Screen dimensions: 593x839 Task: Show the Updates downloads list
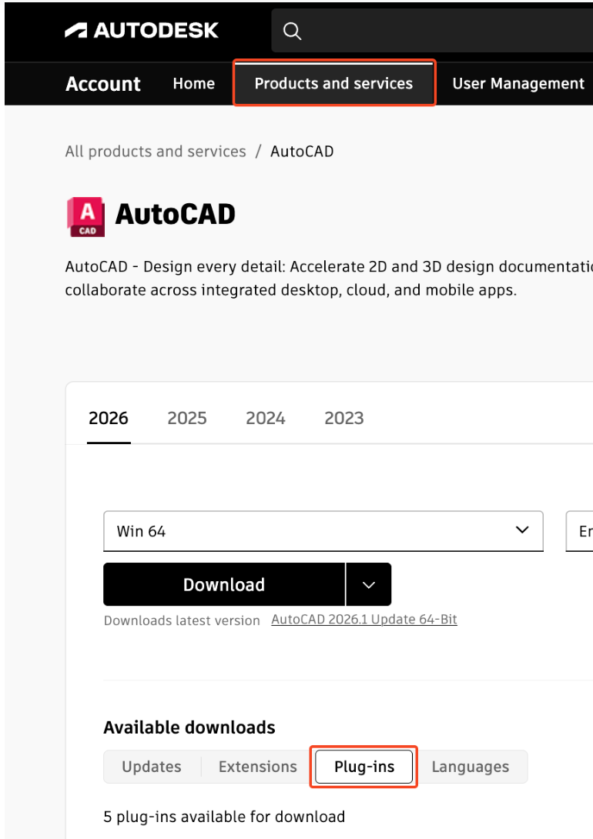[151, 767]
